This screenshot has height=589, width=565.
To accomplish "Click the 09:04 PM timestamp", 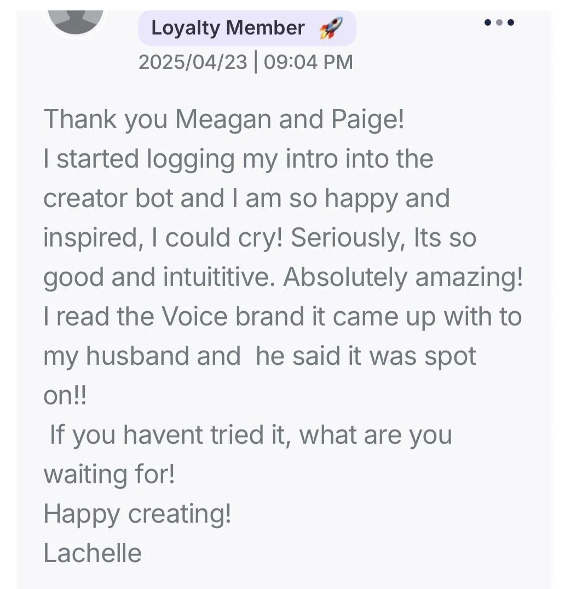I will click(308, 62).
